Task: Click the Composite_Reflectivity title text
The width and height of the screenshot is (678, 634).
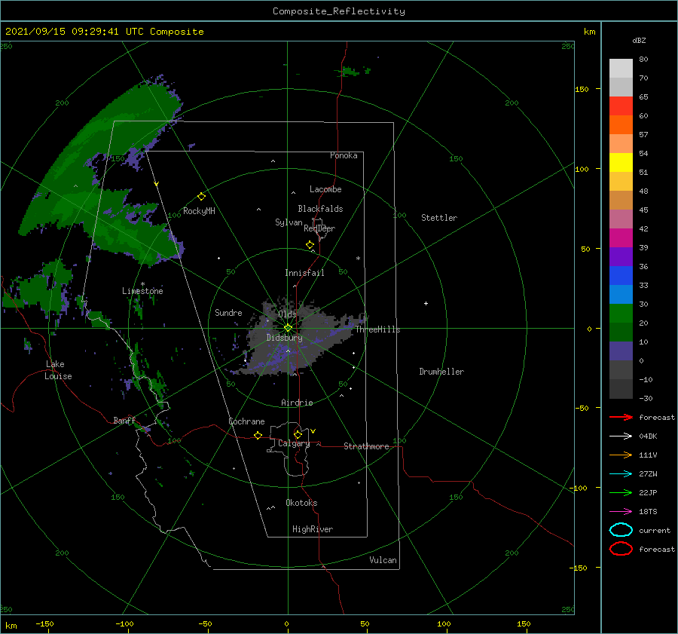Action: 339,11
